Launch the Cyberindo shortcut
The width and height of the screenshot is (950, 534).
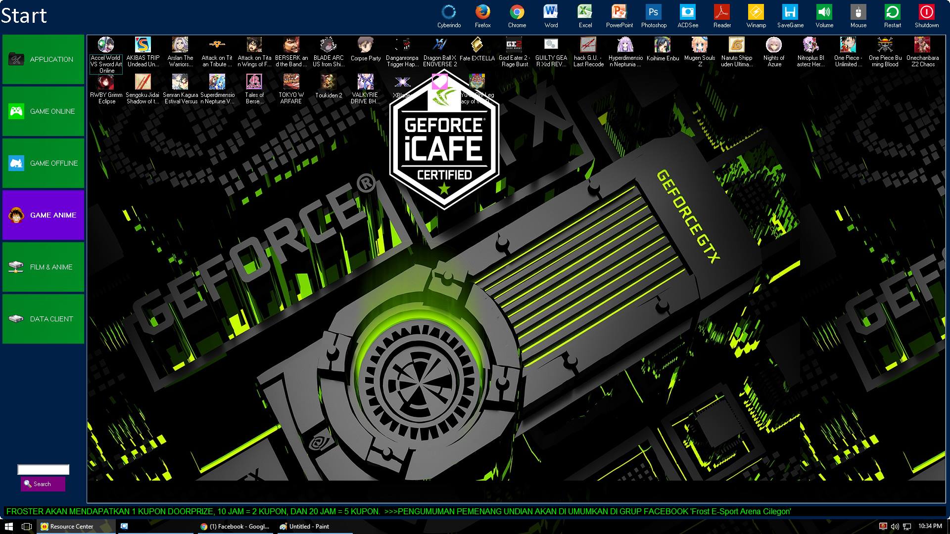[x=449, y=16]
